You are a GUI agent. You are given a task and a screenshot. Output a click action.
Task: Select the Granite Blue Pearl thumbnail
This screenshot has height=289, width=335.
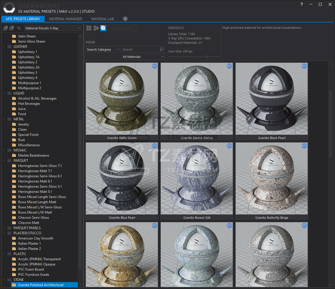[x=122, y=178]
